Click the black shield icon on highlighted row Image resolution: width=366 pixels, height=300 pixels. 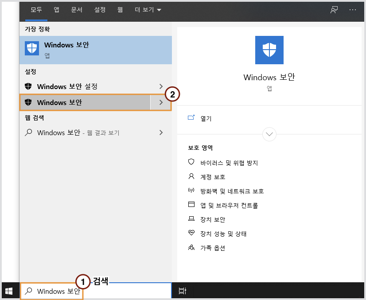click(28, 102)
